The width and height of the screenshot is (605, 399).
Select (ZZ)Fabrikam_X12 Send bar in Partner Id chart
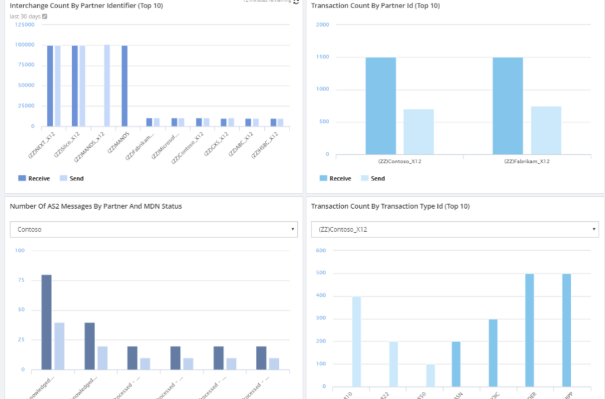tap(546, 131)
